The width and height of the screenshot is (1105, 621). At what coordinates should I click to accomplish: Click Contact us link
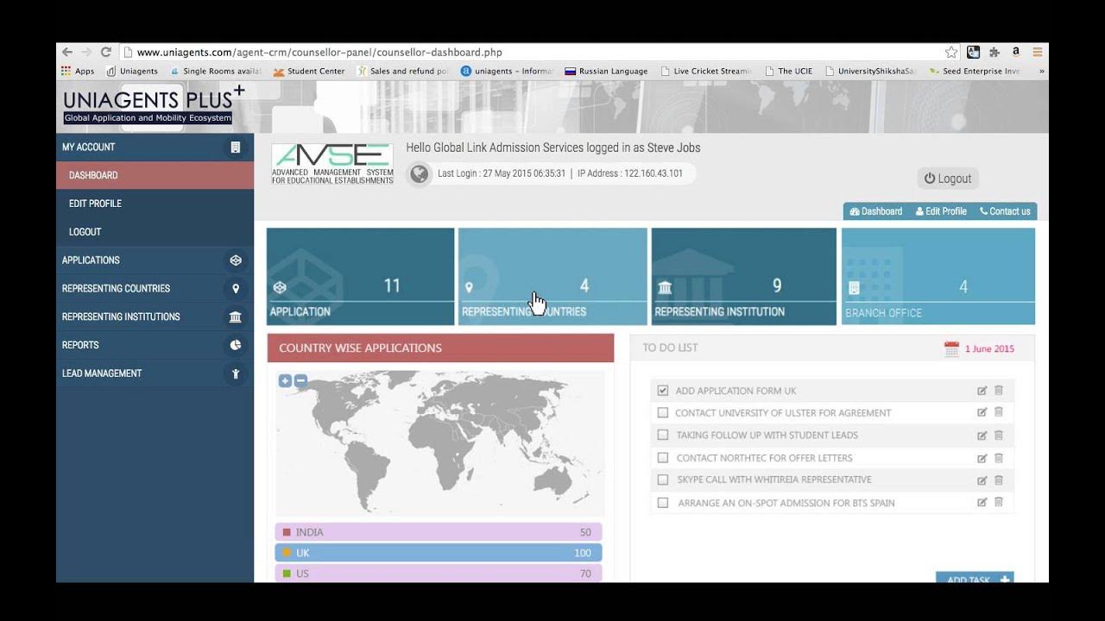tap(1005, 211)
